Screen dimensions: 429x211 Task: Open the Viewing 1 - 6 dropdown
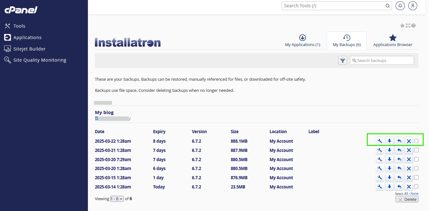click(x=117, y=199)
